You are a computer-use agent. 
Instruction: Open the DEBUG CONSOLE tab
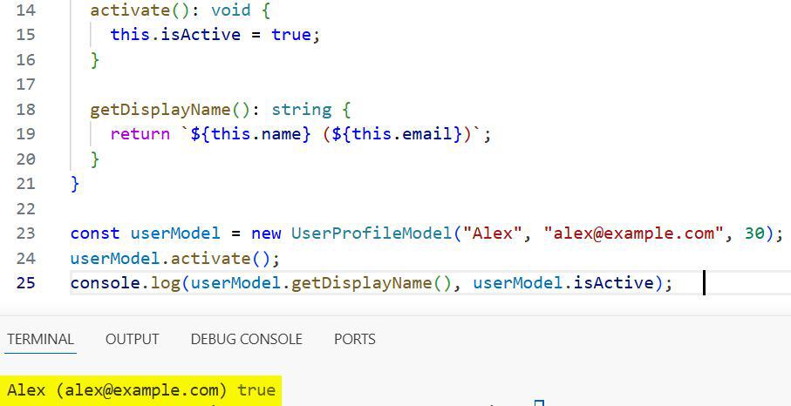click(x=247, y=339)
